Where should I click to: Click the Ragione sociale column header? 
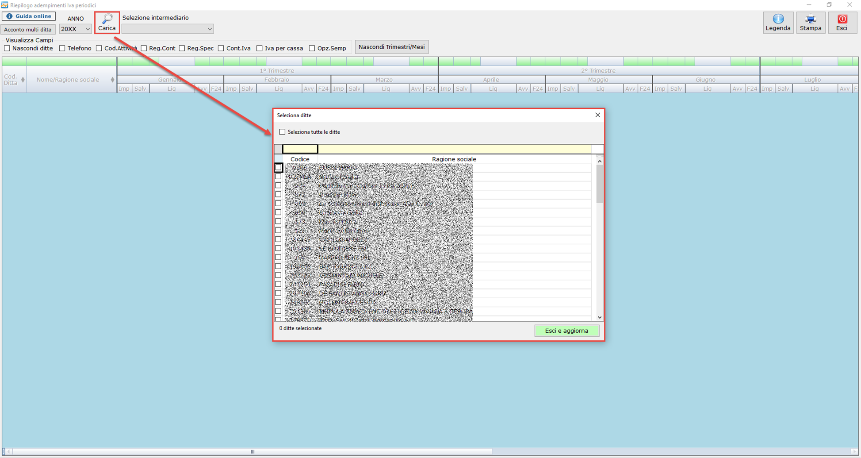454,159
